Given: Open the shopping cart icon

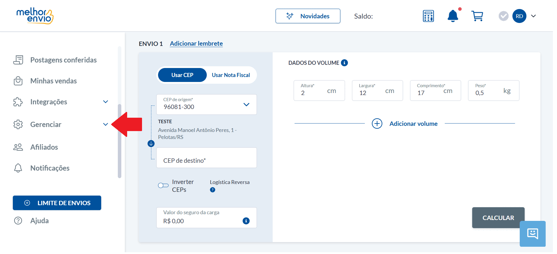Looking at the screenshot, I should (x=477, y=16).
